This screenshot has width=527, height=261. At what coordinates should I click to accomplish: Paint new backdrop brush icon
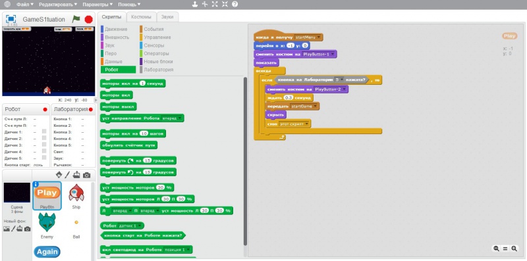tap(13, 229)
